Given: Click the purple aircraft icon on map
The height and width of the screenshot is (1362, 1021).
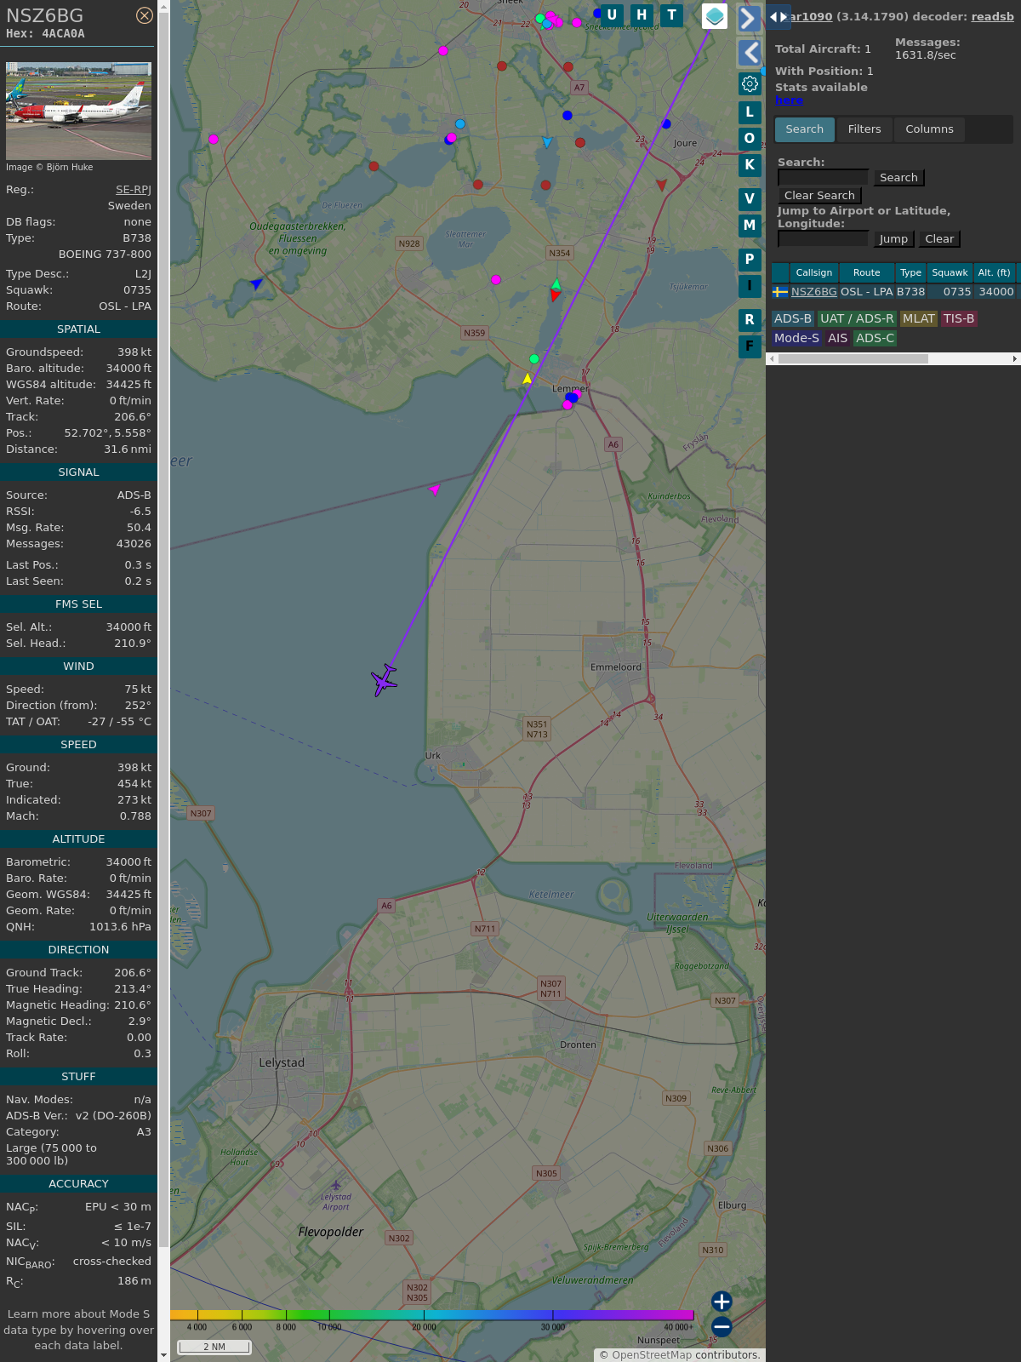Looking at the screenshot, I should point(385,680).
